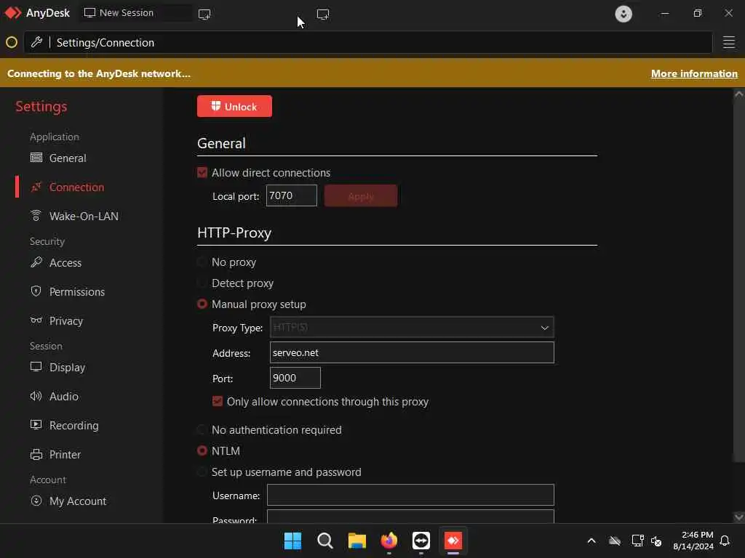Open Access security settings
Viewport: 745px width, 558px height.
pyautogui.click(x=65, y=263)
